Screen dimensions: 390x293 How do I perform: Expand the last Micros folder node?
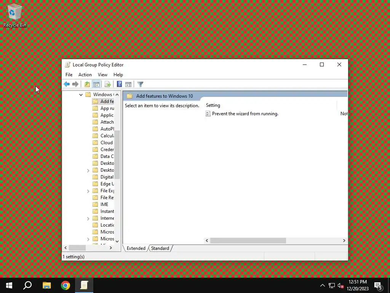point(88,239)
